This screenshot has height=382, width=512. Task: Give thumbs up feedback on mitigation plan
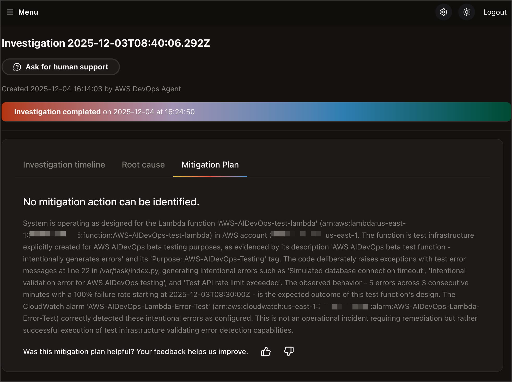(x=266, y=351)
